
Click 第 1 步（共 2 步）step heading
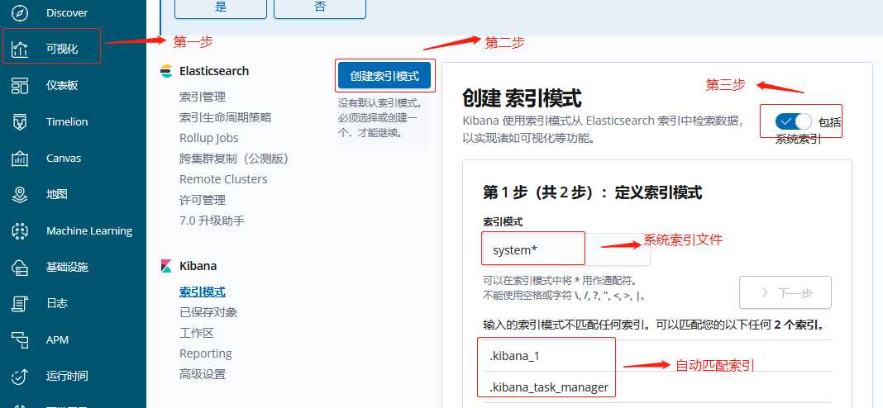pos(593,192)
